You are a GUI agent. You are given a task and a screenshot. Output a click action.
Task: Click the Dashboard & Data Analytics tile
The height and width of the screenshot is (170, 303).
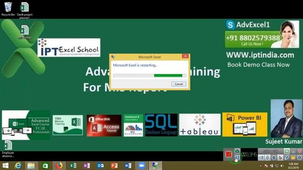tap(134, 125)
